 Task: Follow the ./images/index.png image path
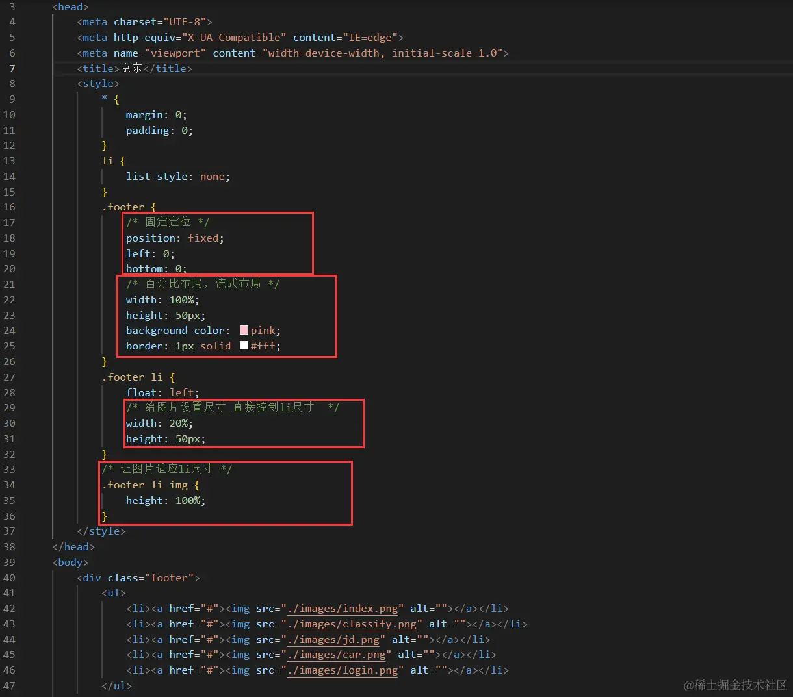coord(343,609)
